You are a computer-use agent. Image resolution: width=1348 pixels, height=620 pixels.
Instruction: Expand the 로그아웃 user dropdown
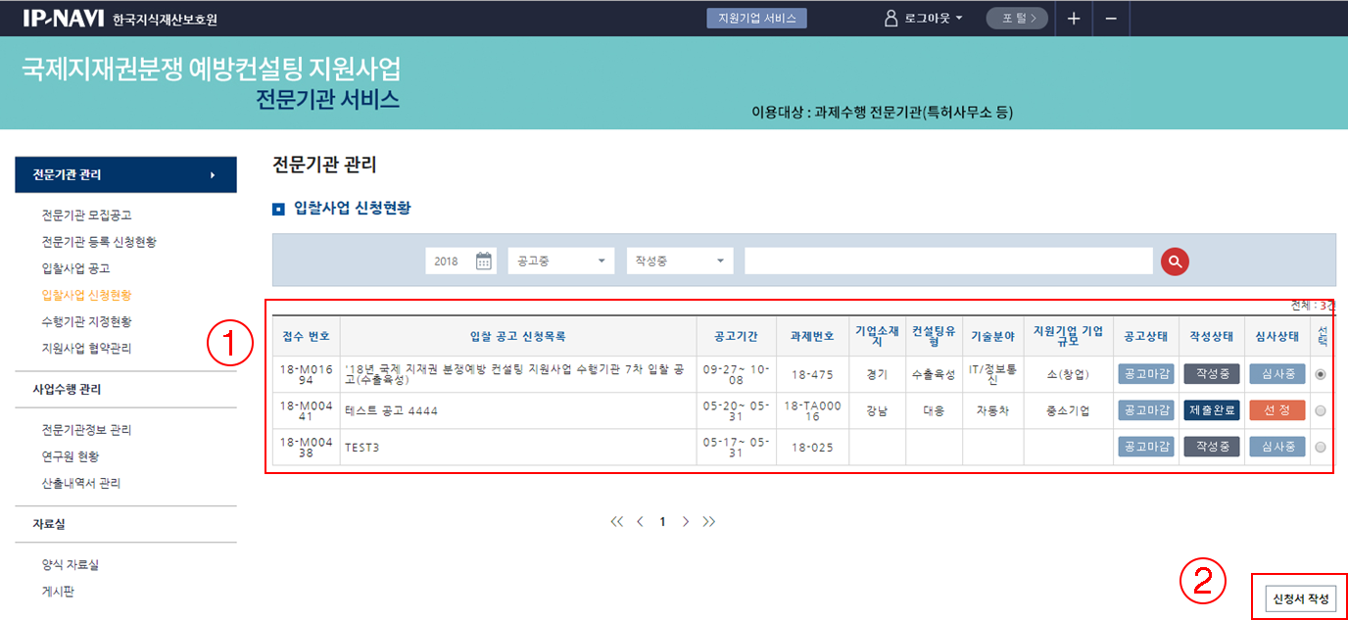point(925,19)
